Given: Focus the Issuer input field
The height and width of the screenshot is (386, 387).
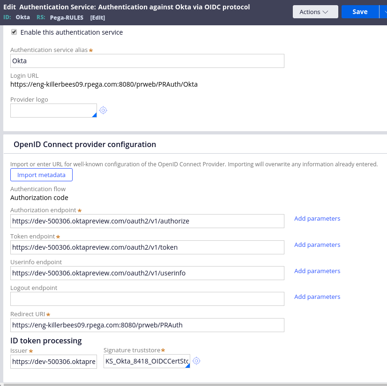Looking at the screenshot, I should tap(53, 362).
